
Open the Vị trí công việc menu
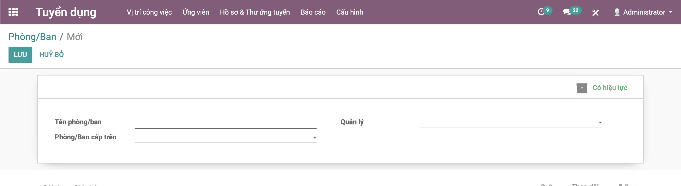point(149,12)
